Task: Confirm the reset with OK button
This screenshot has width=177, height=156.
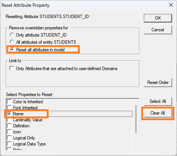Action: (x=158, y=18)
